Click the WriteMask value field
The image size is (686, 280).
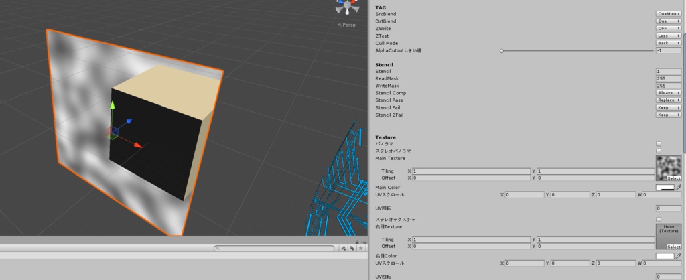669,86
